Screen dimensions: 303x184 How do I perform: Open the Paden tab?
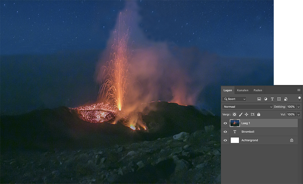258,90
